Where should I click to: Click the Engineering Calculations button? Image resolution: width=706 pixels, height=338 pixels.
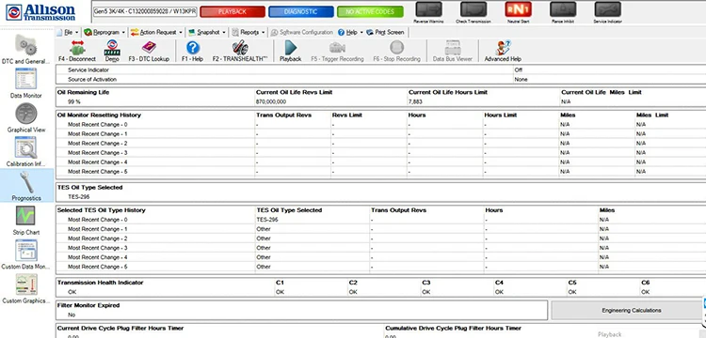pos(632,310)
